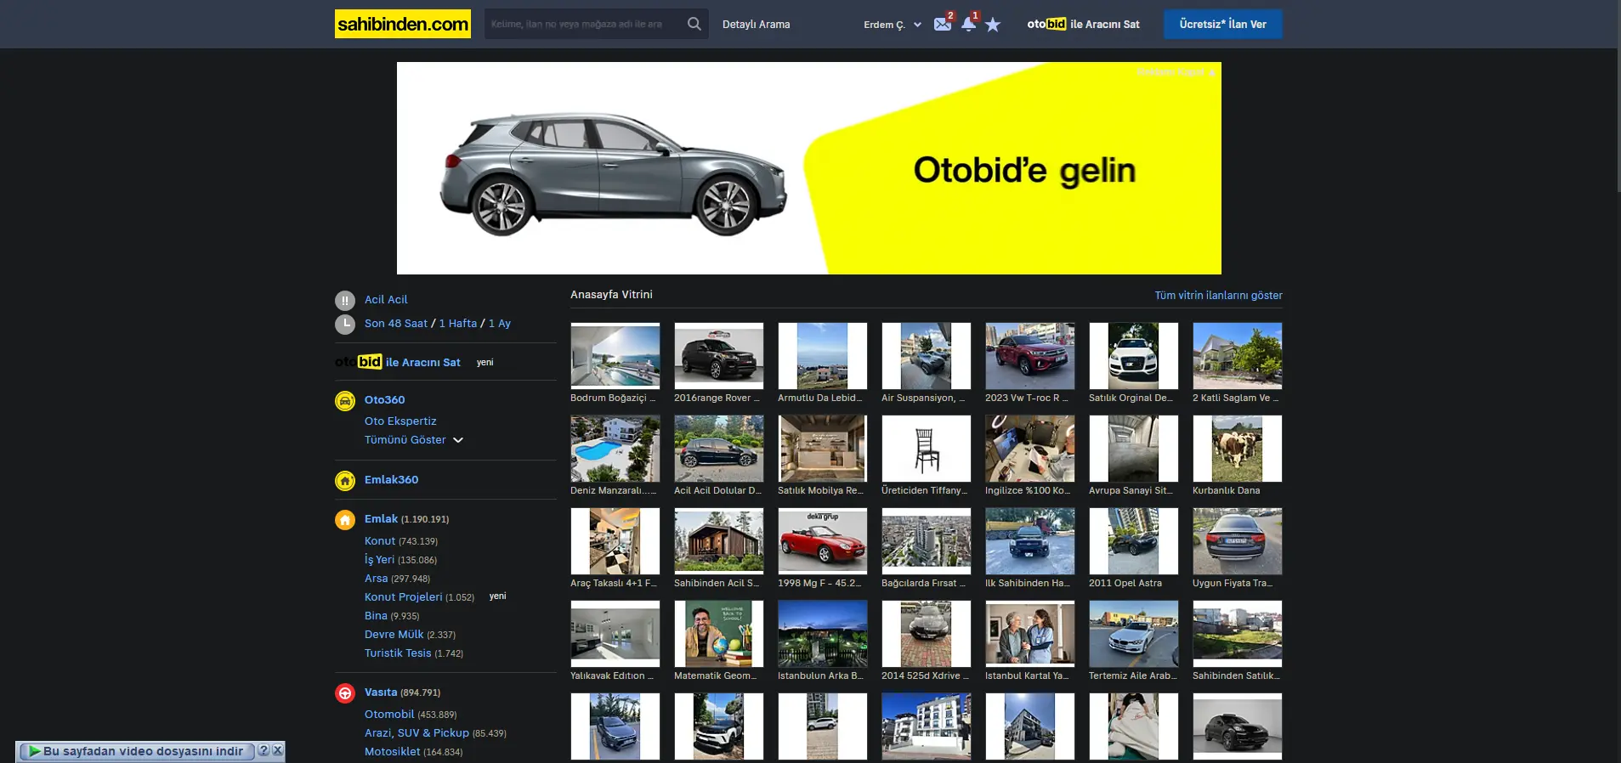
Task: Select 1 Hafta link
Action: [x=458, y=324]
